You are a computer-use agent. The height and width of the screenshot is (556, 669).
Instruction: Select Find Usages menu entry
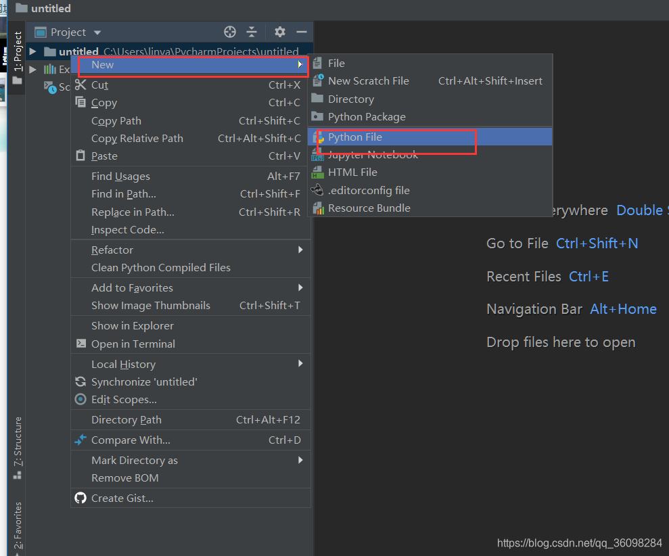click(x=191, y=177)
